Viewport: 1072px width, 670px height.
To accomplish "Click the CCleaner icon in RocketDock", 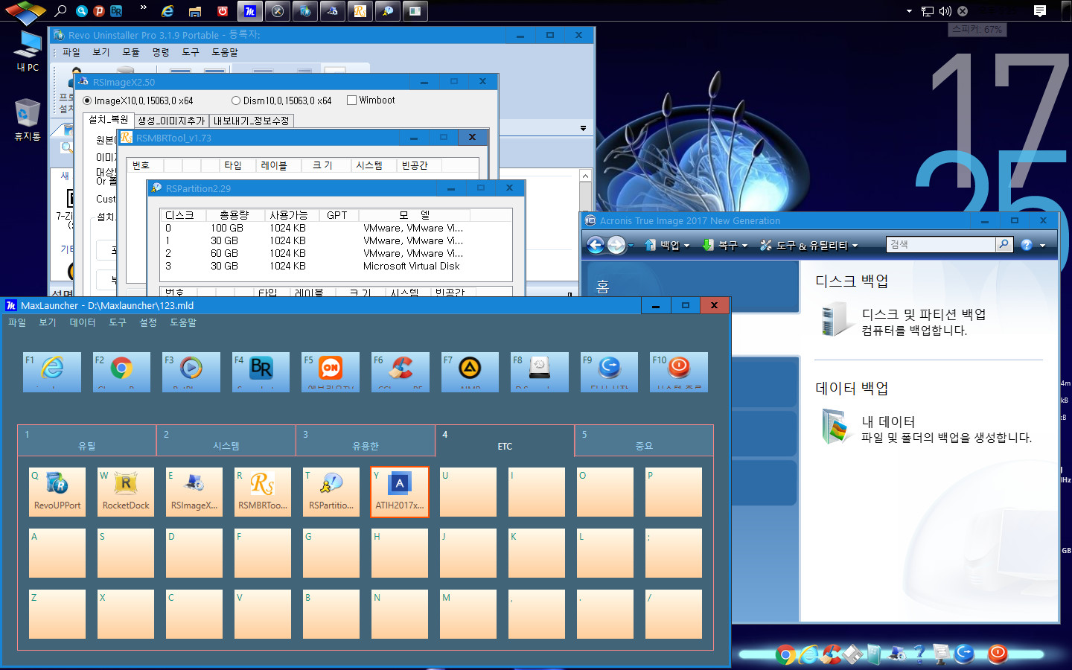I will click(x=830, y=654).
